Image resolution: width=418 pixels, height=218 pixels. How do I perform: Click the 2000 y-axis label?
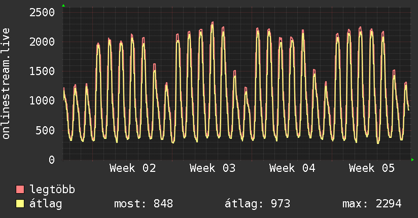pos(42,42)
